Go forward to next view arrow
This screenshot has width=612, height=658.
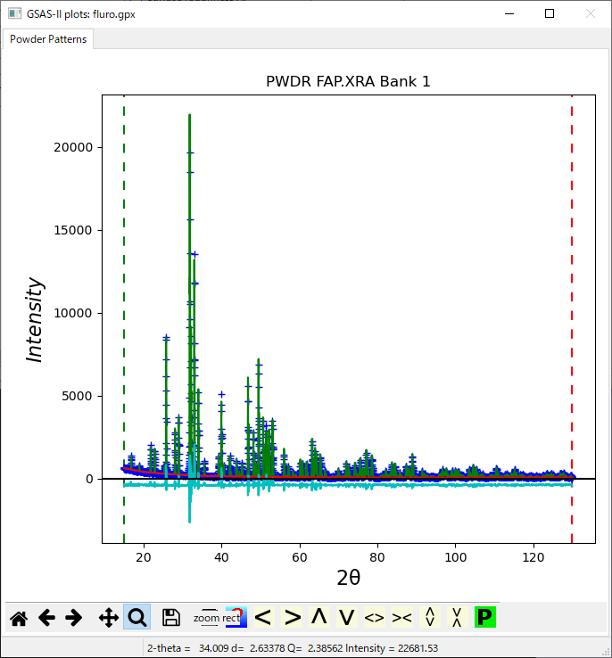tap(74, 617)
